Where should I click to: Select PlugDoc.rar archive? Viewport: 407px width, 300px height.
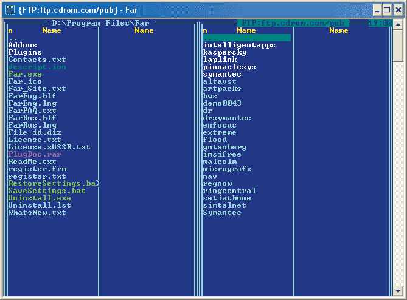click(35, 154)
